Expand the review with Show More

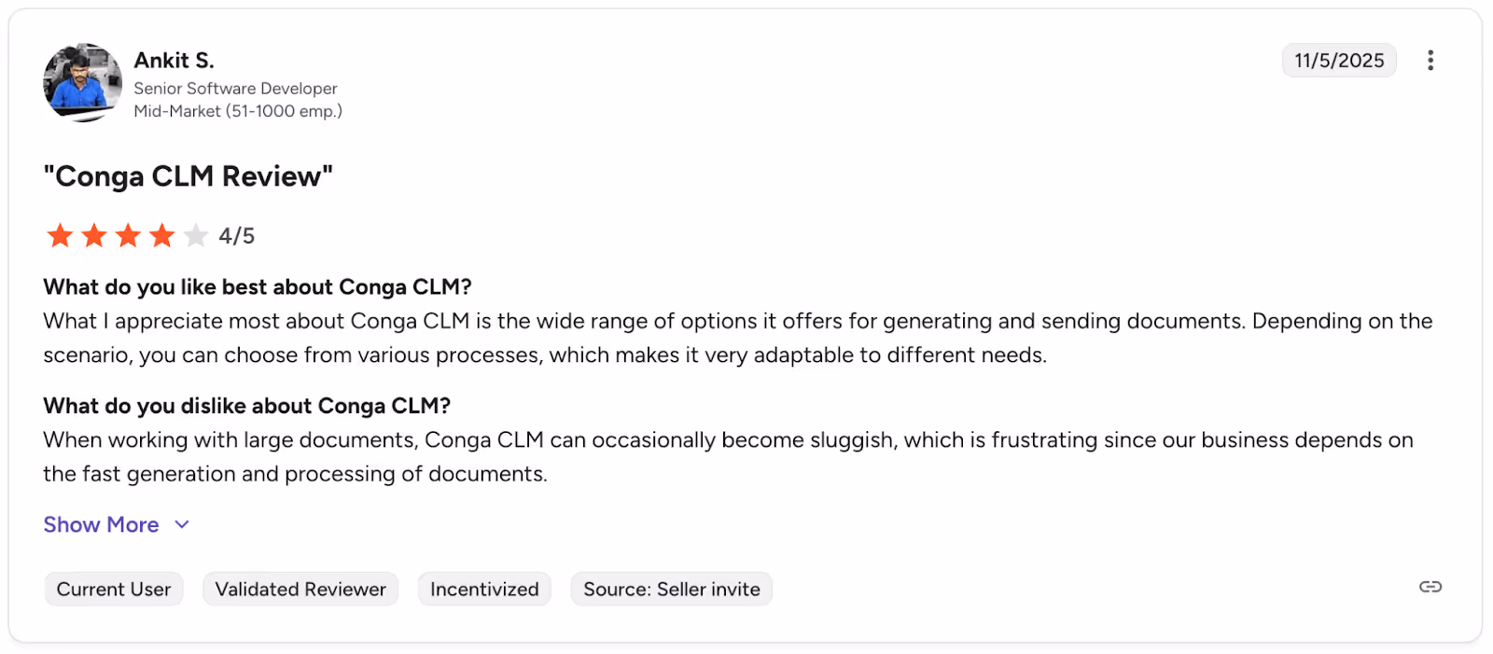[x=101, y=524]
